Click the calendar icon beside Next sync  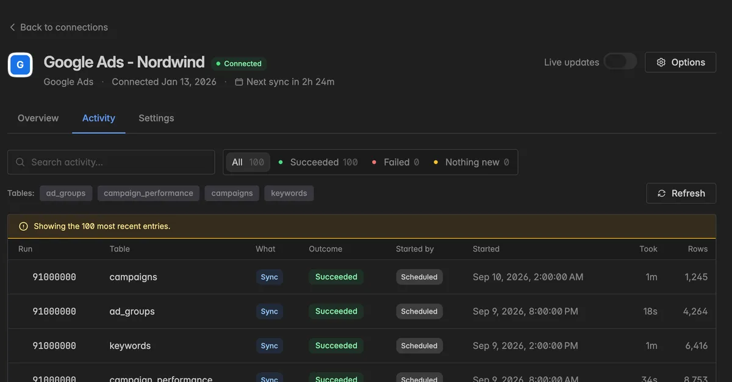239,82
